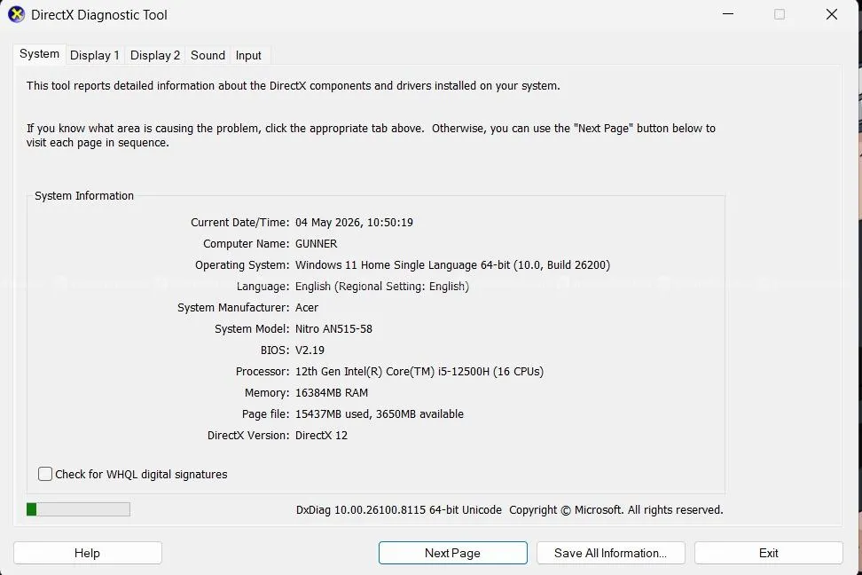The image size is (862, 575).
Task: Click the Help button
Action: click(x=88, y=553)
